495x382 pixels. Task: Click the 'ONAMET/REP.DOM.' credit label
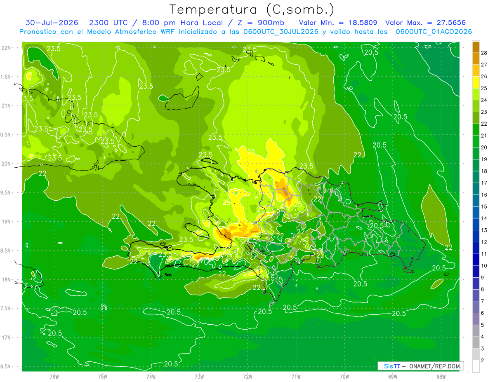click(436, 366)
